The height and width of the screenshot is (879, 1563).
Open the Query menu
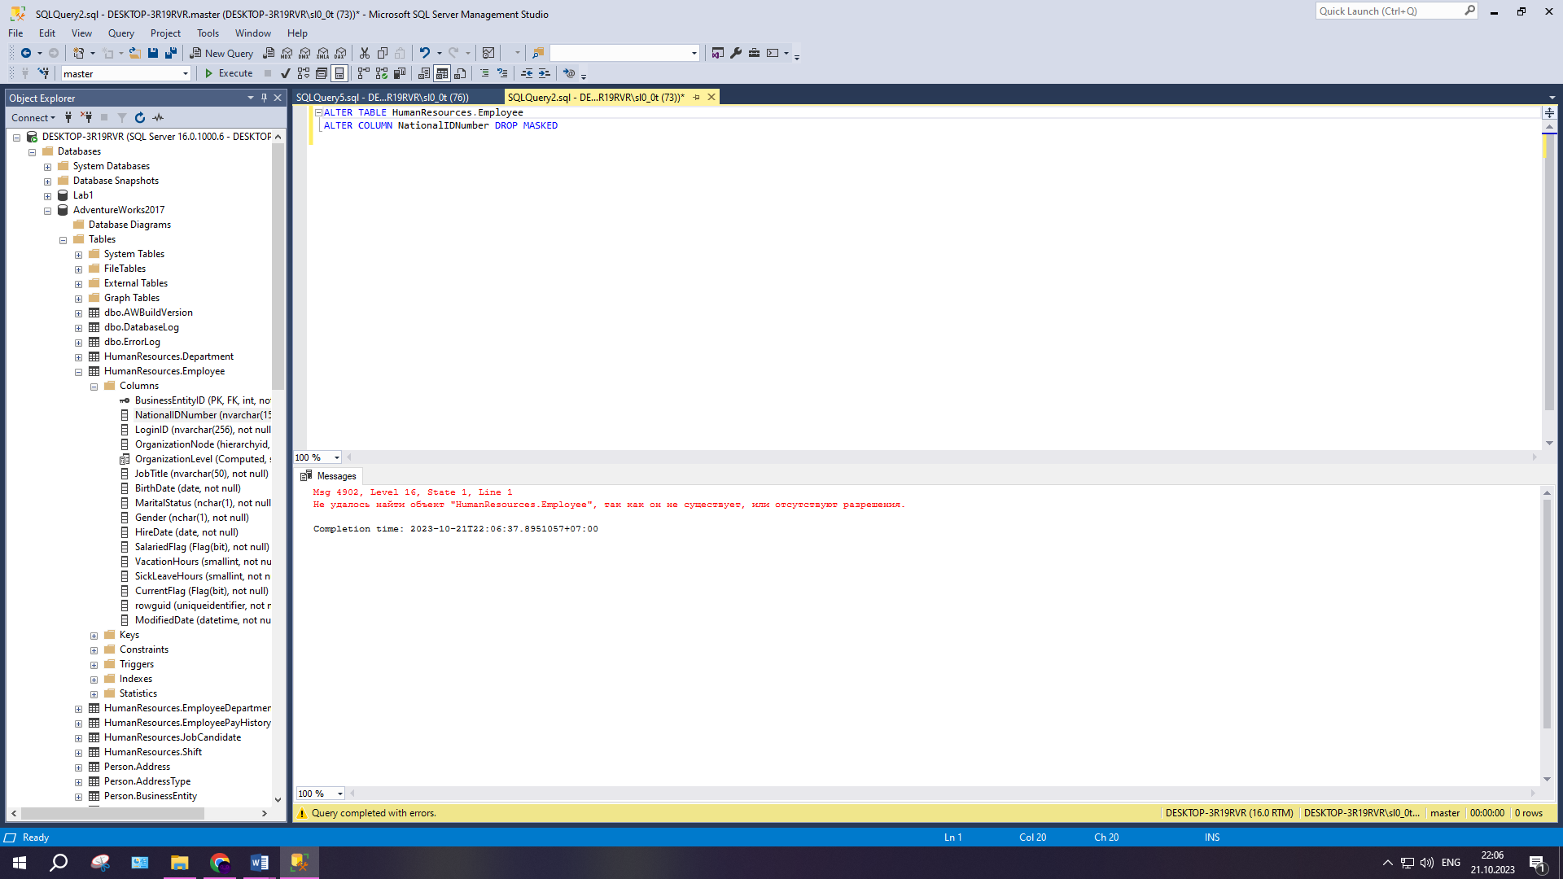tap(121, 33)
